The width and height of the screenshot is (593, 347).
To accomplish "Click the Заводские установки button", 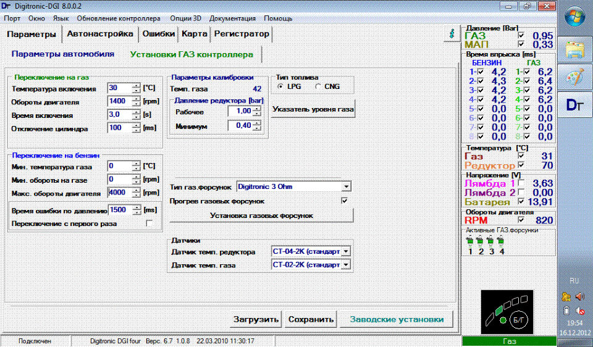I will coord(397,319).
